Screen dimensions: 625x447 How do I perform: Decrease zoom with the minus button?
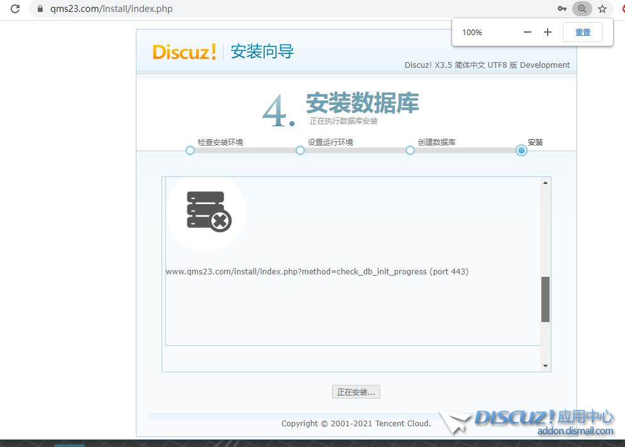(x=528, y=32)
